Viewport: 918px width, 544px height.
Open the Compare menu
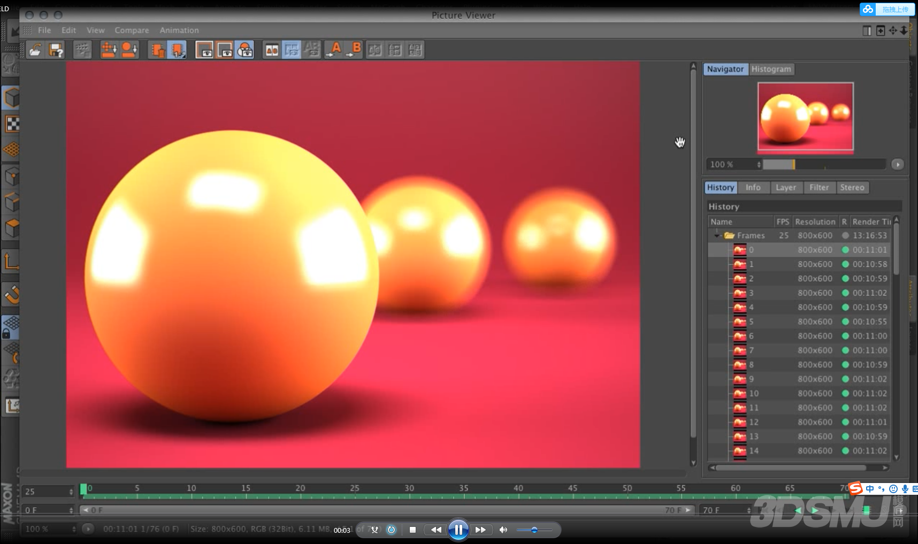pyautogui.click(x=132, y=30)
